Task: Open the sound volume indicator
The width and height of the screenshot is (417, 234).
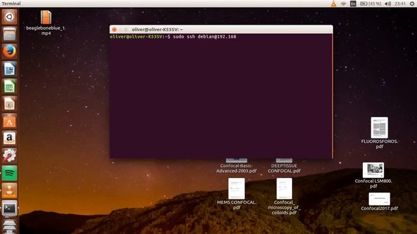Action: 388,3
